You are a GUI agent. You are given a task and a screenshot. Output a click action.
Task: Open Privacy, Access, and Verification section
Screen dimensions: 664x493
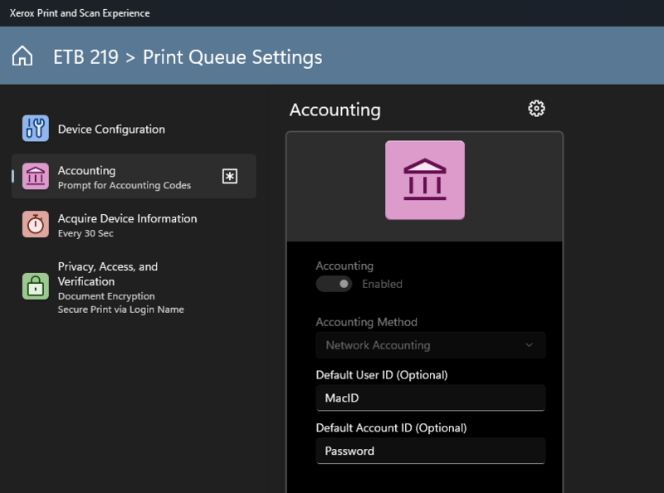(x=108, y=274)
